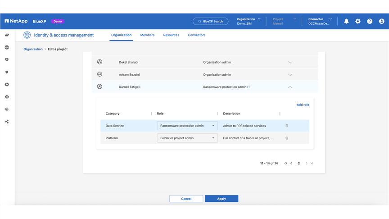Open the storage cloud icon in sidebar
Image resolution: width=389 pixels, height=219 pixels.
[x=7, y=35]
